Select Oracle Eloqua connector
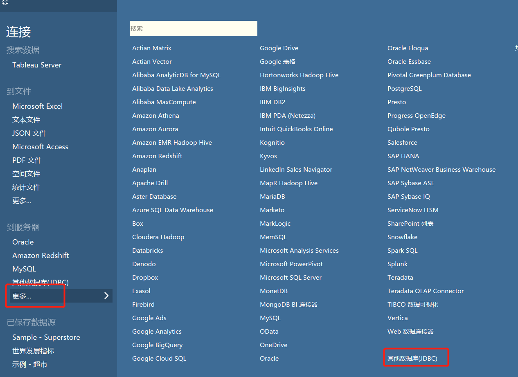This screenshot has height=377, width=518. pos(408,48)
